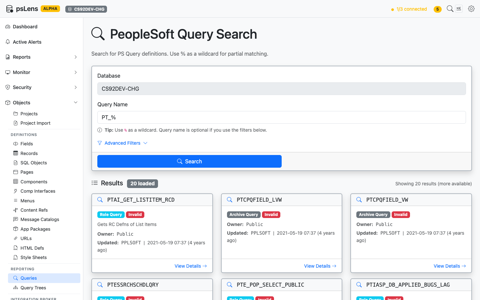The image size is (480, 300).
Task: Open PTAI_GET_LISTITEM_RCD query card title
Action: tap(141, 200)
